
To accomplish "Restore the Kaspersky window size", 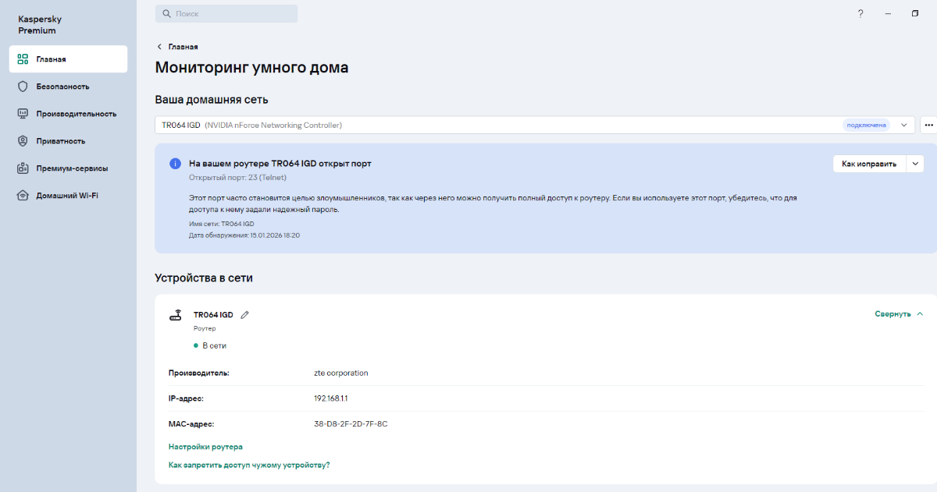I will click(915, 13).
